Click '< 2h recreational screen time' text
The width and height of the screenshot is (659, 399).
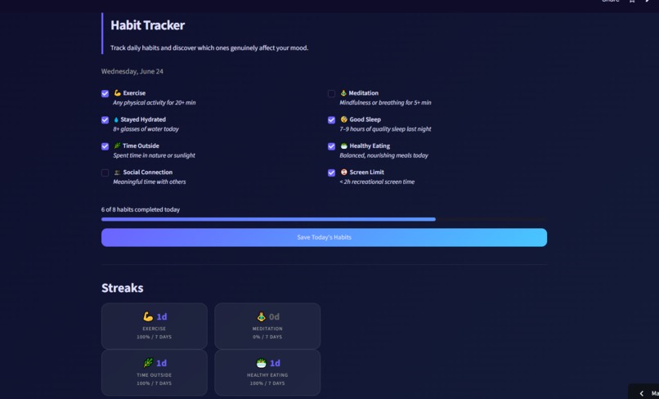coord(377,182)
